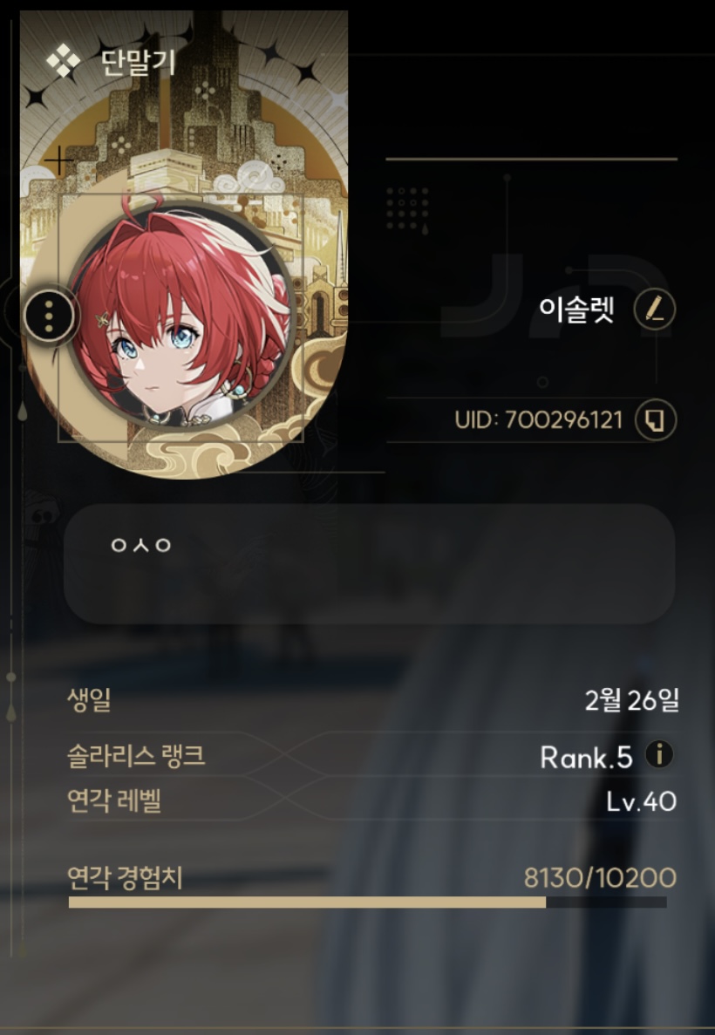Click the UID: 700296121 text

coord(538,419)
